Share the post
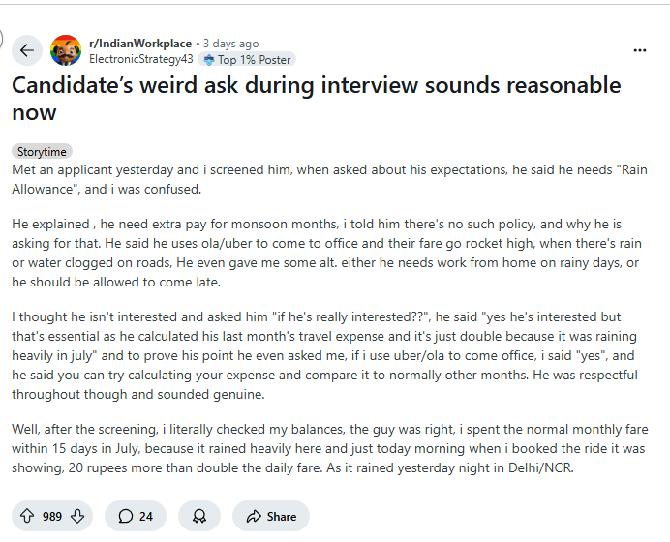The image size is (670, 542). click(271, 516)
